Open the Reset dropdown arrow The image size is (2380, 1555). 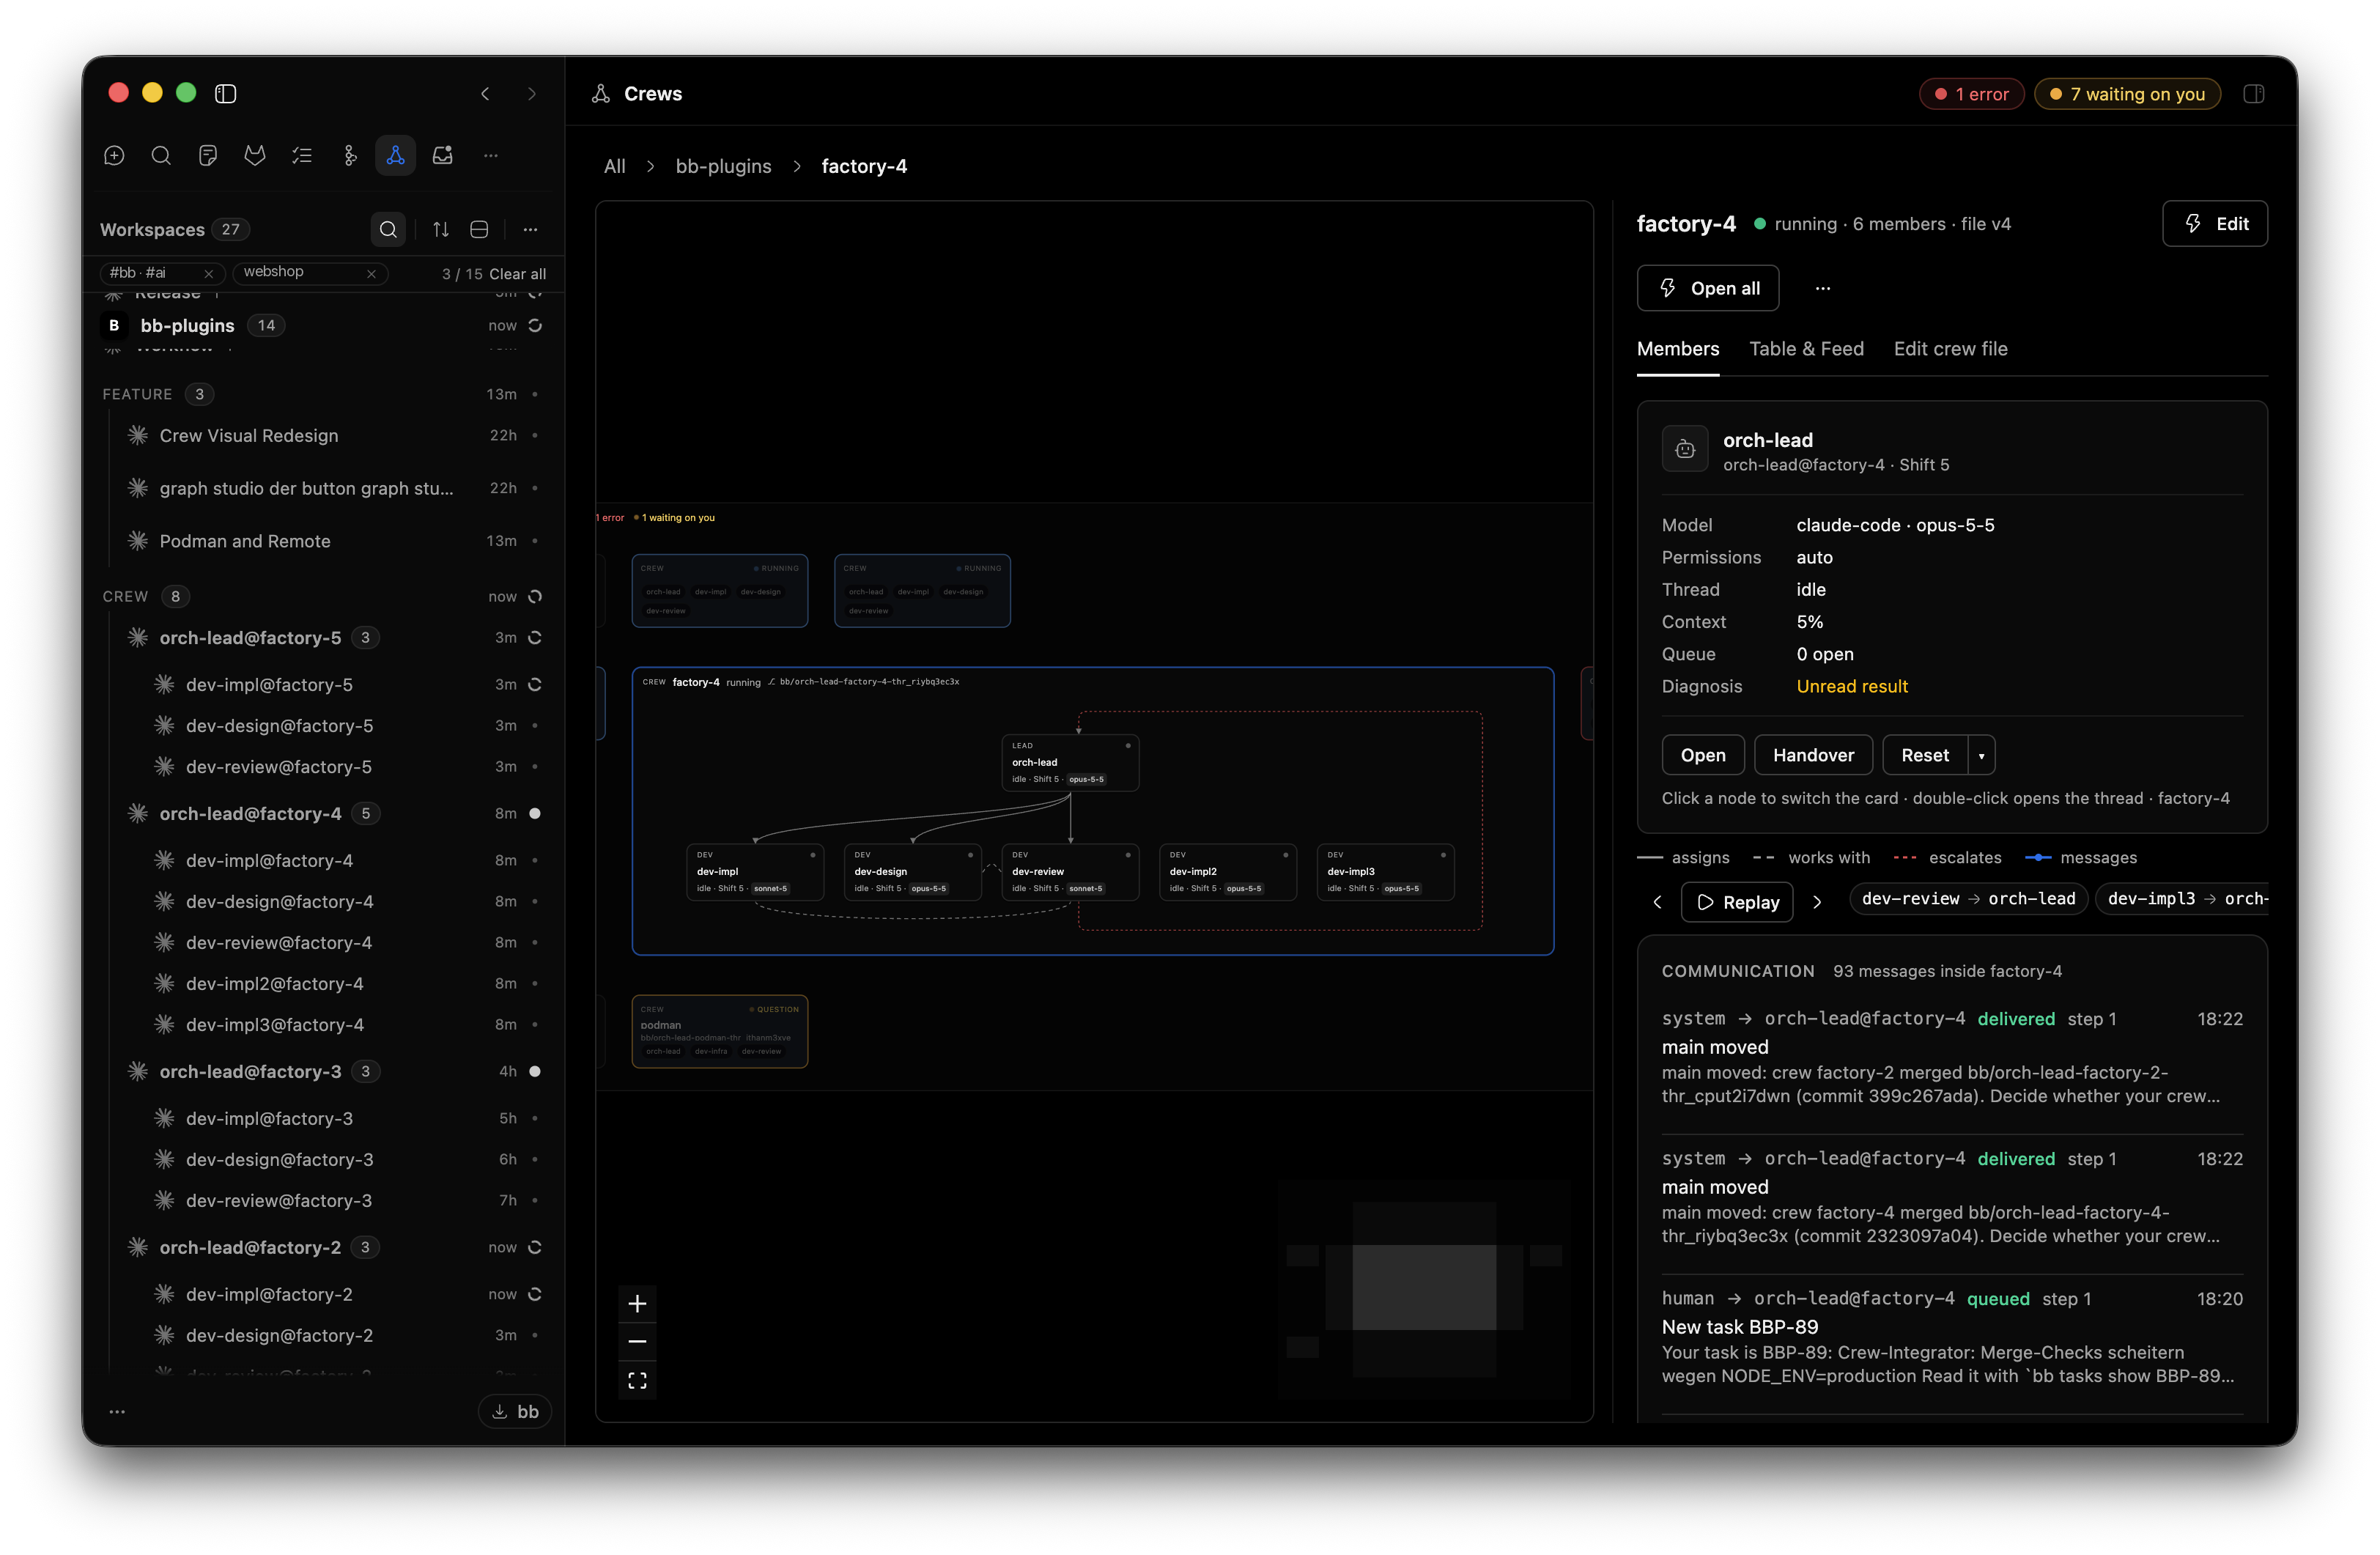point(1981,755)
